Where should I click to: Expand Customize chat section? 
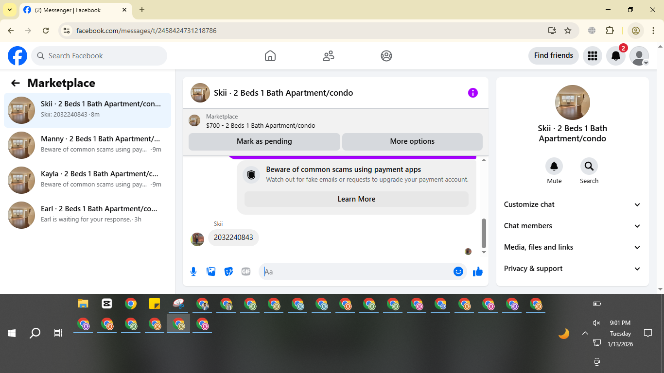[x=573, y=204]
